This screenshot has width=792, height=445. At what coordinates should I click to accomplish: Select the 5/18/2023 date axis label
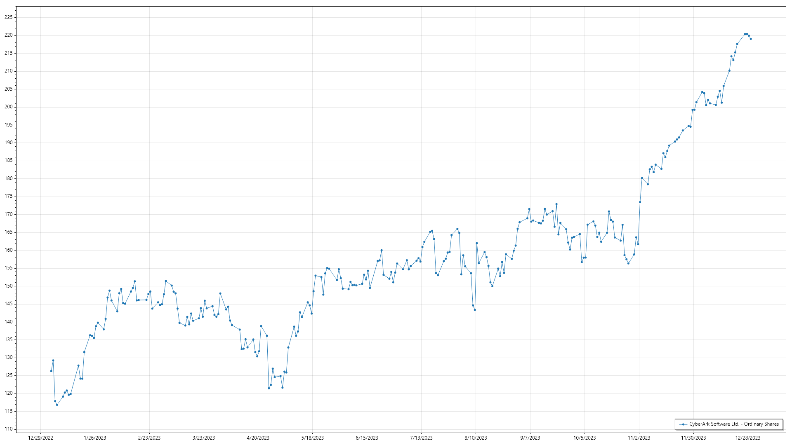(312, 438)
